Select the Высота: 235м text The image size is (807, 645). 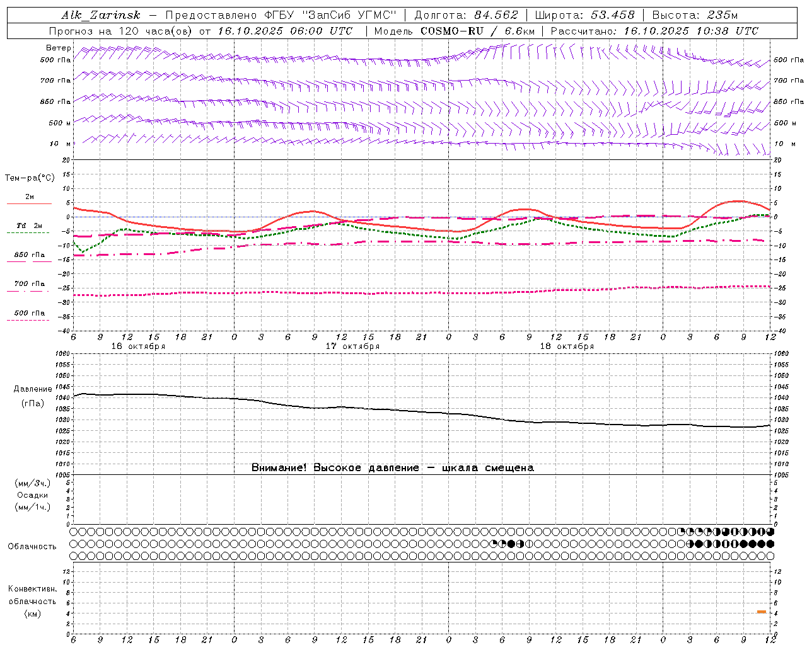pos(695,15)
